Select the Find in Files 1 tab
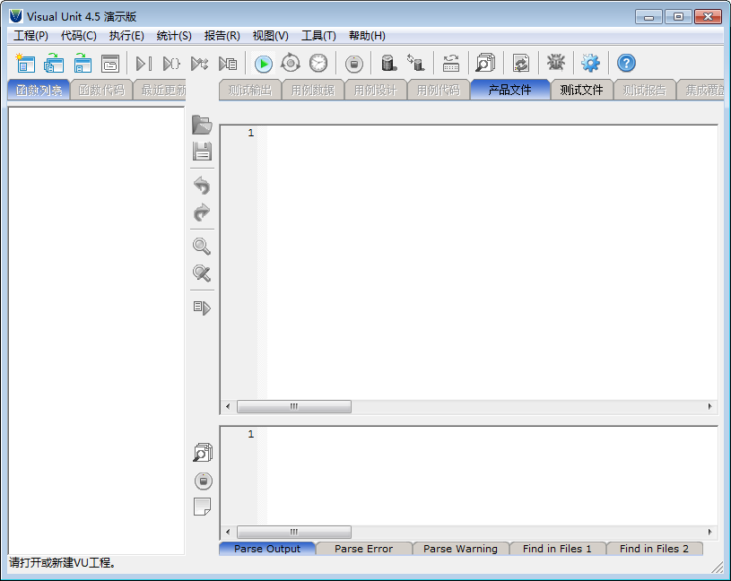The image size is (731, 581). (x=558, y=549)
